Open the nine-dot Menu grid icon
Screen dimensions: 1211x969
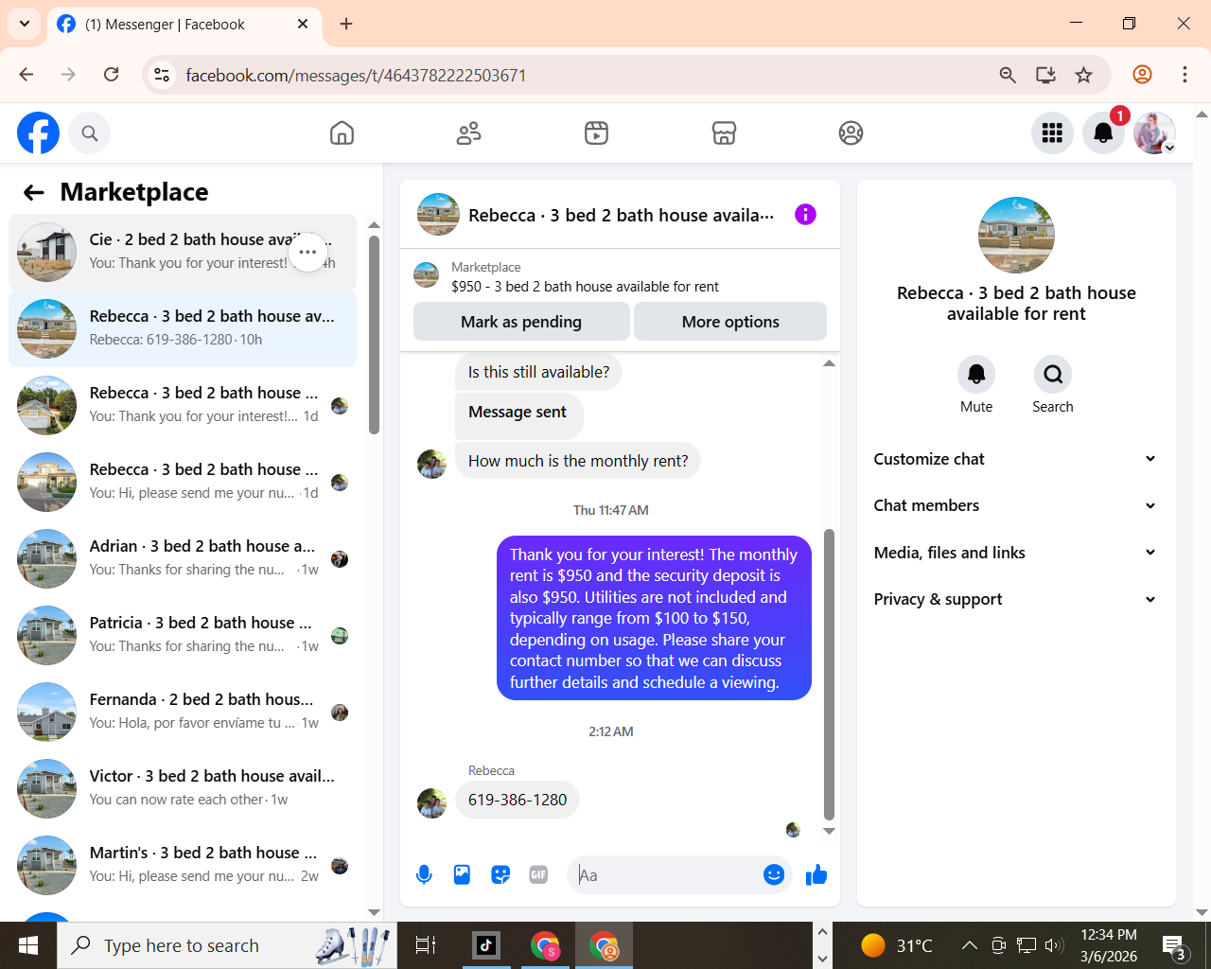[x=1052, y=133]
